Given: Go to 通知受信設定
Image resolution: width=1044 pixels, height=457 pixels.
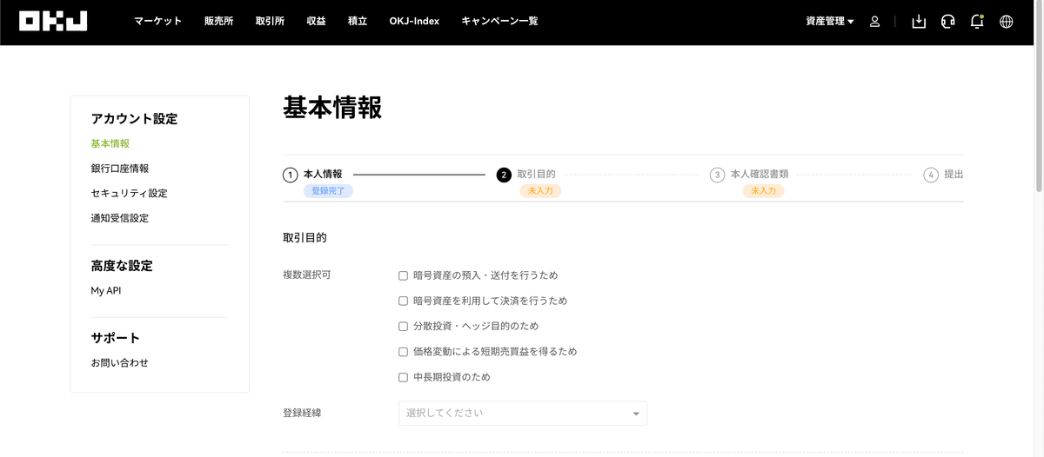Looking at the screenshot, I should pos(120,218).
